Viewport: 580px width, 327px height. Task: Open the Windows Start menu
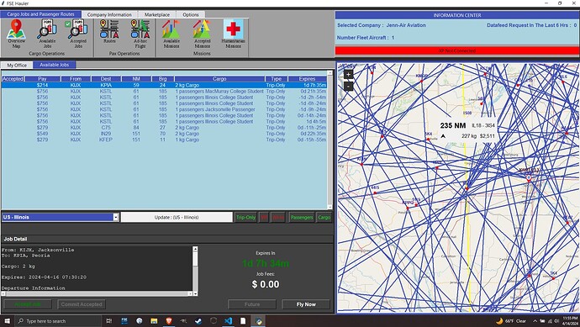click(x=7, y=321)
